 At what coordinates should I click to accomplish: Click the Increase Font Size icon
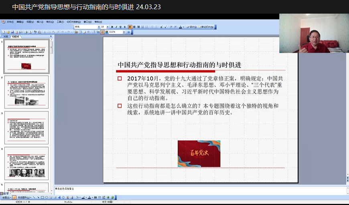[x=161, y=27]
